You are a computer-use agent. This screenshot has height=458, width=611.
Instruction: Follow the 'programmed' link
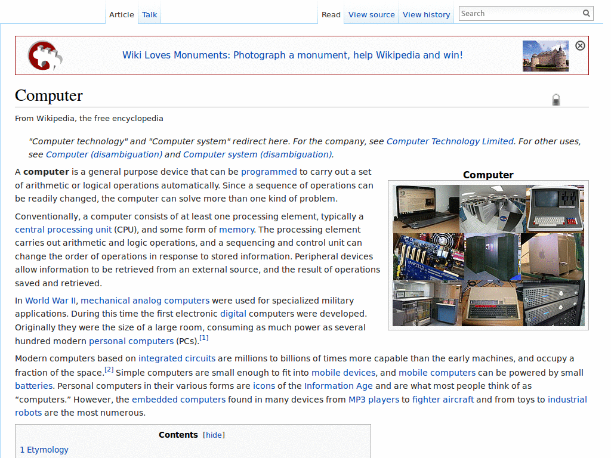point(269,172)
